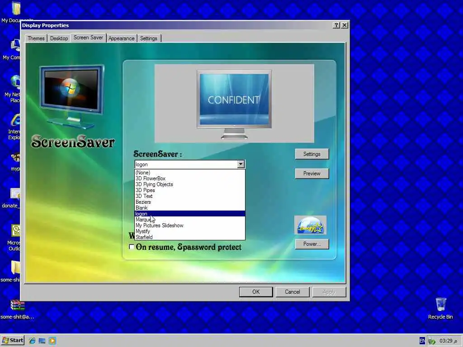Click the media player quick launch icon
The image size is (463, 347).
52,341
